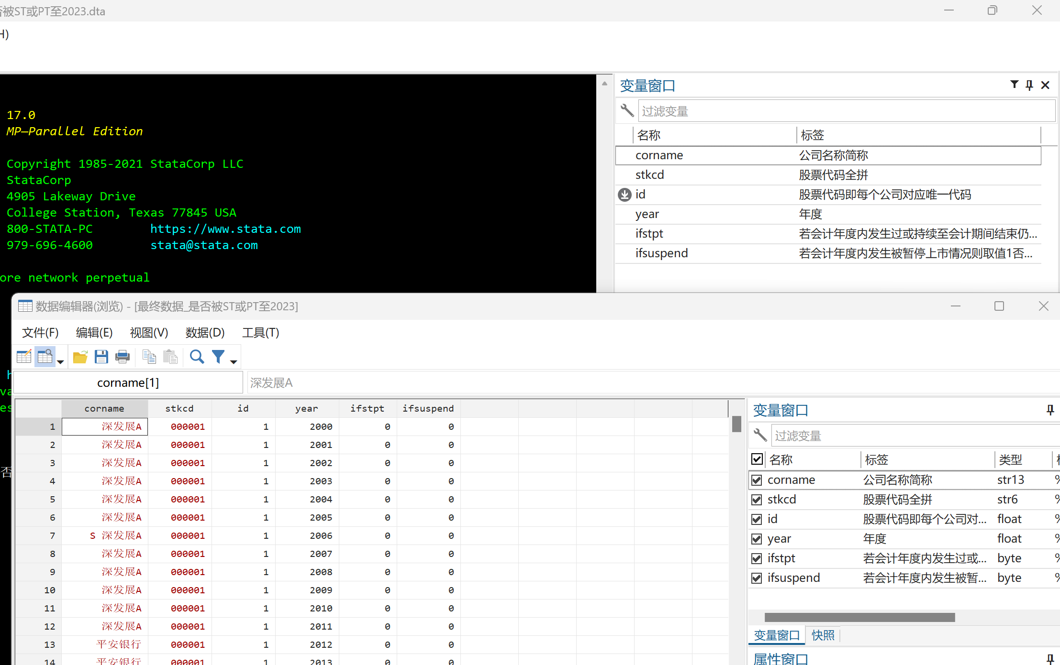Open filter funnel dropdown in upper 变量窗口 header
This screenshot has width=1060, height=665.
tap(1014, 85)
